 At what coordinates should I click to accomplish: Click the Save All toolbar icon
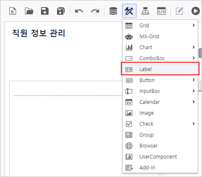pyautogui.click(x=61, y=11)
